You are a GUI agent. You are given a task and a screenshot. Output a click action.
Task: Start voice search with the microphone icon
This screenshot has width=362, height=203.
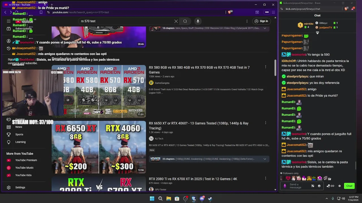[x=198, y=21]
